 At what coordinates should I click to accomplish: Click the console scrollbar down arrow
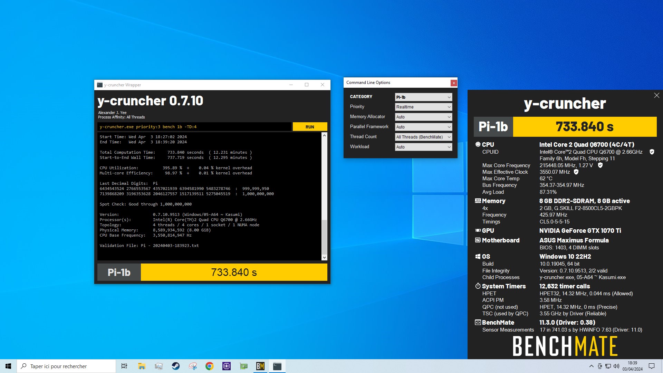324,257
